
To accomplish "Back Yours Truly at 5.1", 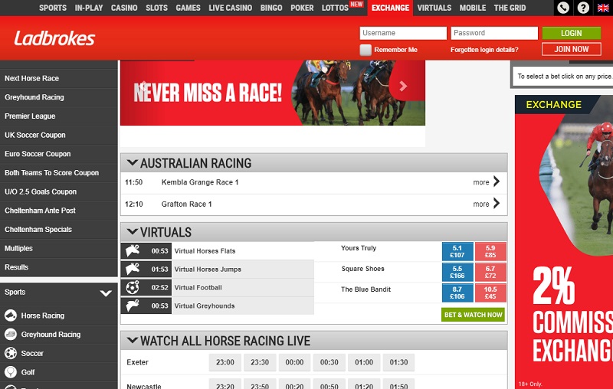I will (457, 251).
